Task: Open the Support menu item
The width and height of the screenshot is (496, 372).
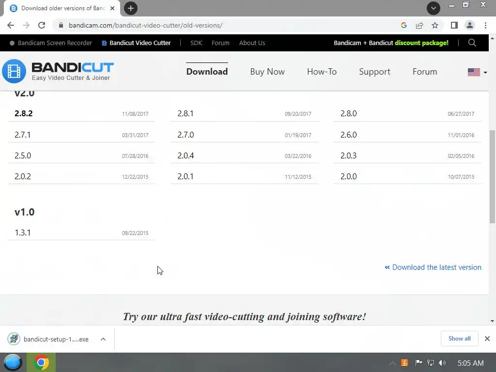Action: pos(374,72)
